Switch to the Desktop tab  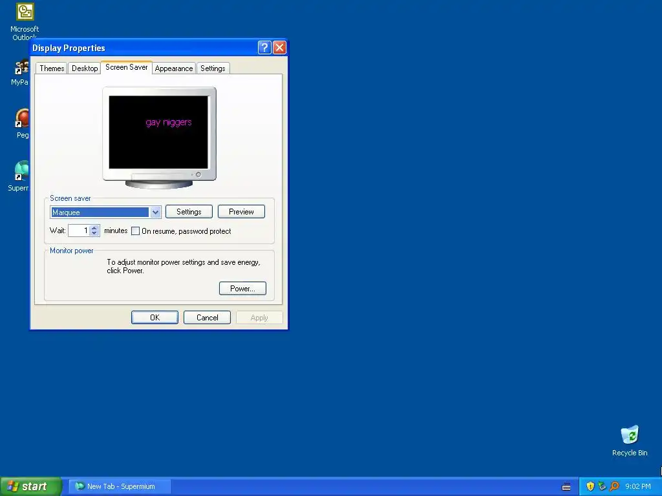pyautogui.click(x=85, y=68)
